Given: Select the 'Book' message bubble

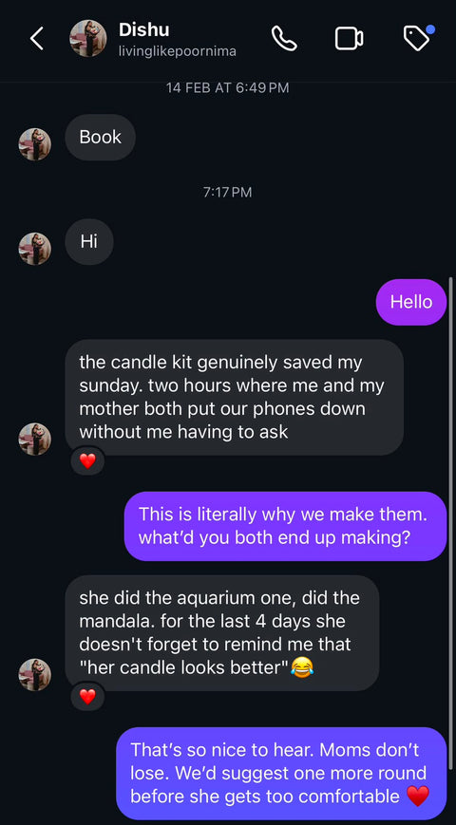Looking at the screenshot, I should [x=100, y=138].
